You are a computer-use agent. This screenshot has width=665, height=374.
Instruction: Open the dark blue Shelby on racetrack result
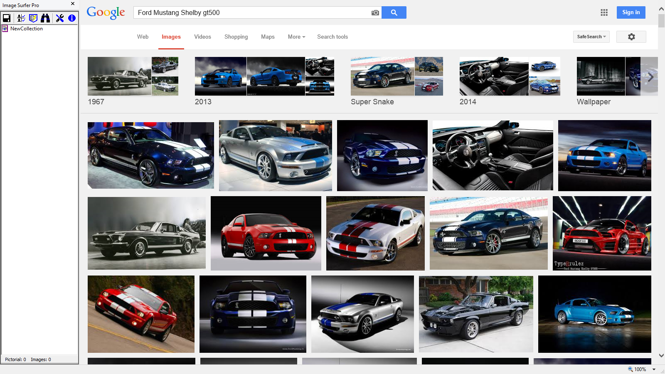489,233
